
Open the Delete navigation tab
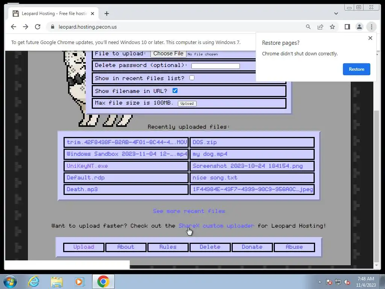[210, 247]
